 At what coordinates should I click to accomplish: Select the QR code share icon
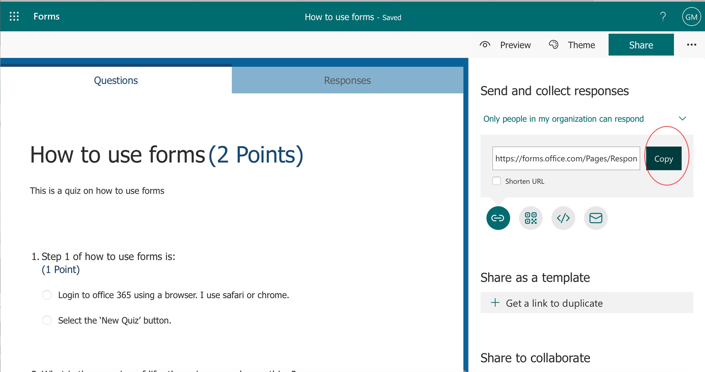coord(531,218)
